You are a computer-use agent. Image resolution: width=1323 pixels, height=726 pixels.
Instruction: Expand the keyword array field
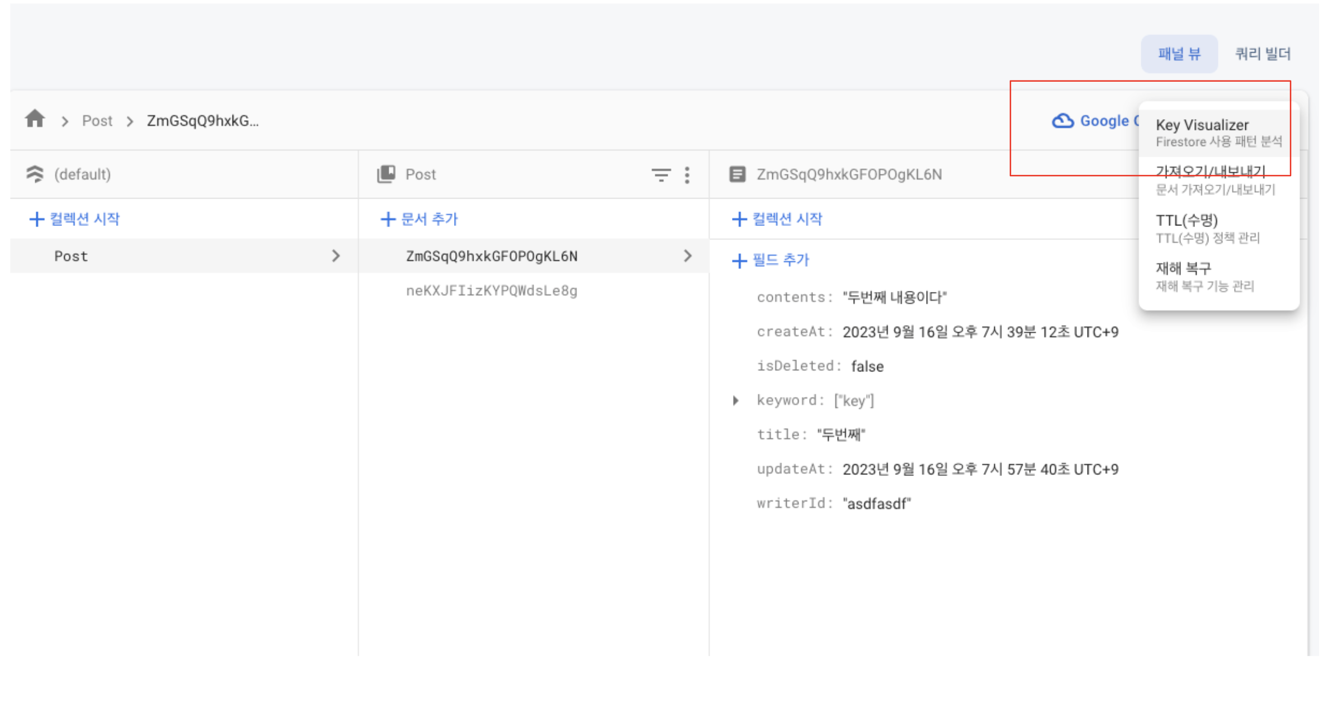click(x=736, y=400)
